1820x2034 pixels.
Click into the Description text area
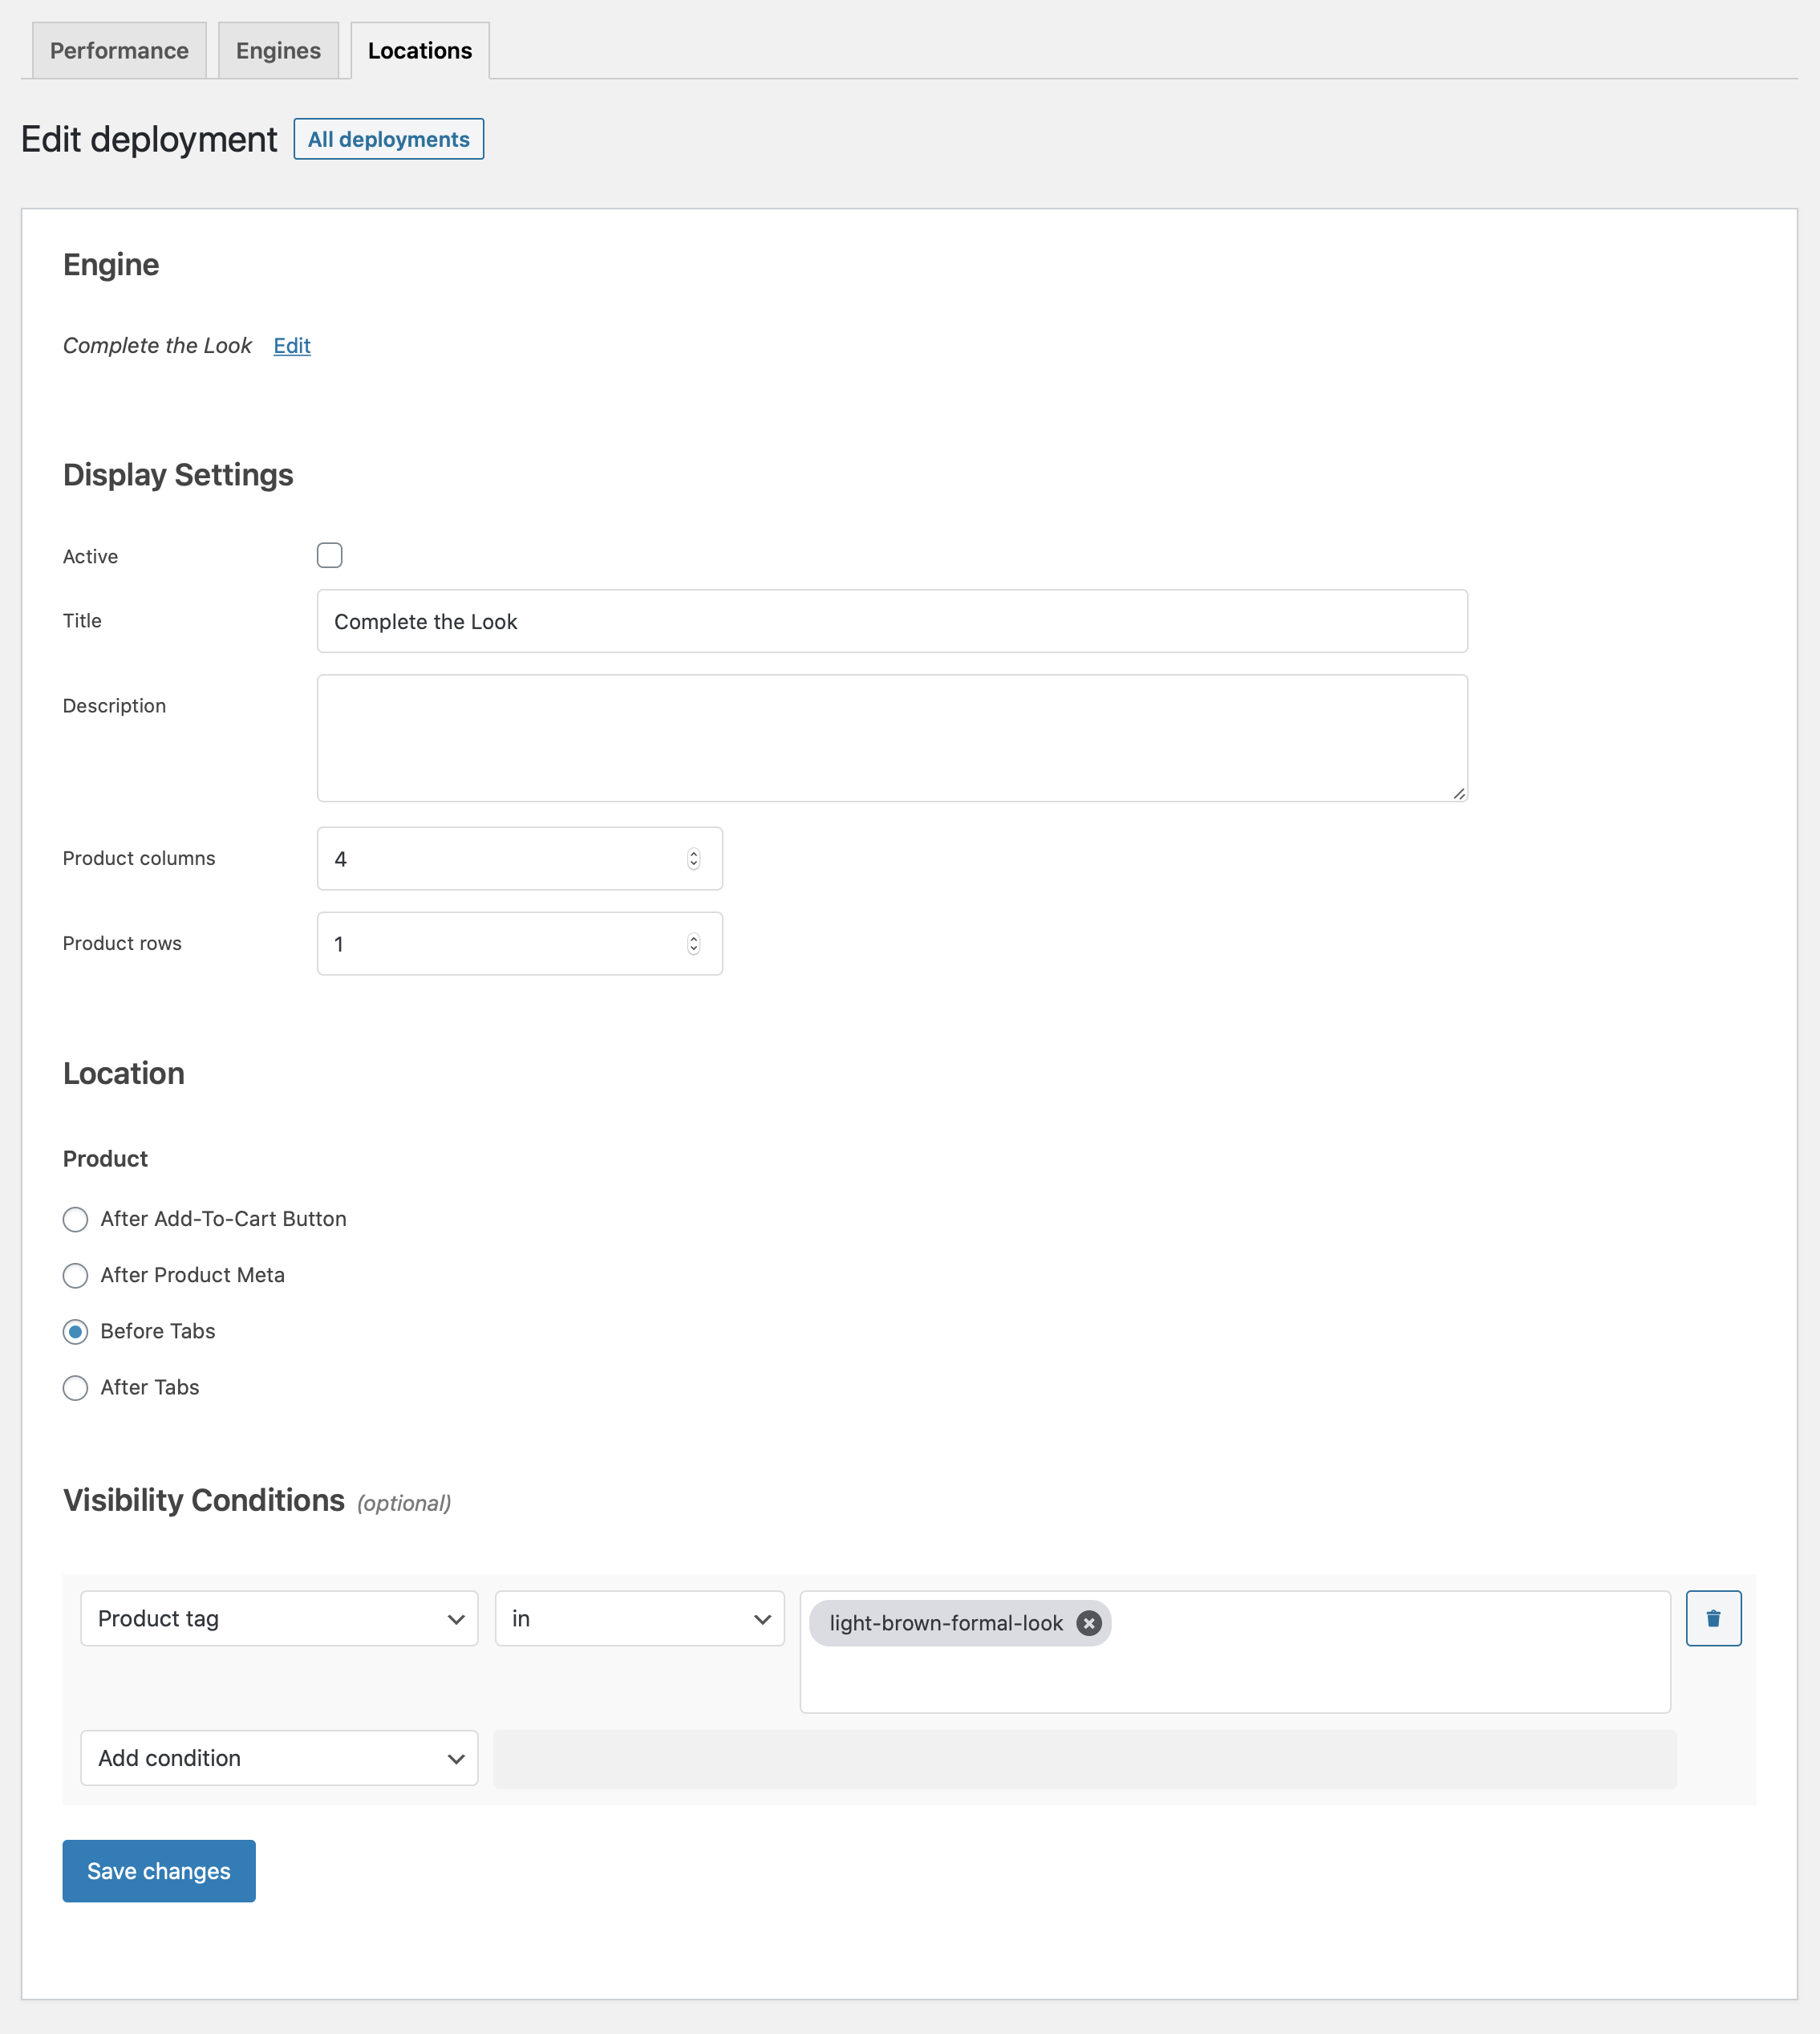pyautogui.click(x=892, y=738)
